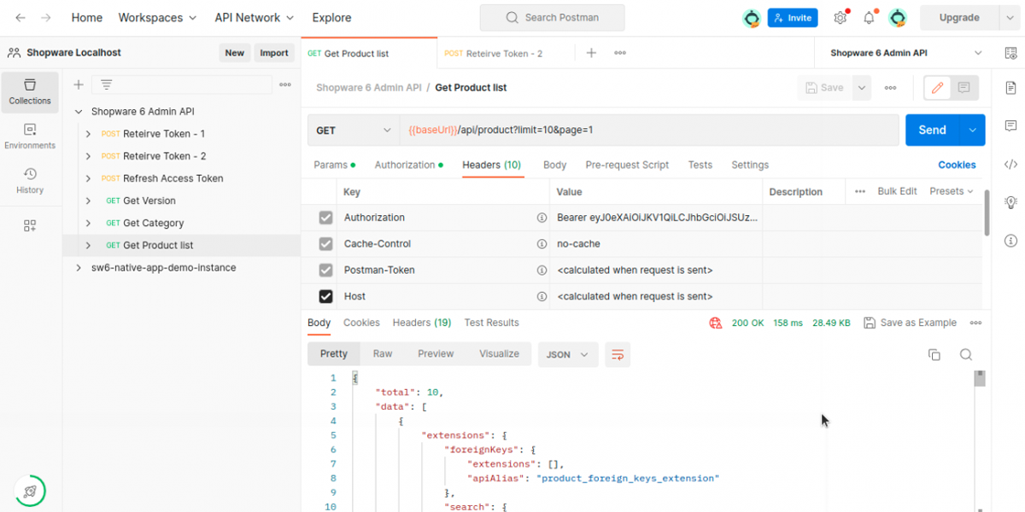The height and width of the screenshot is (512, 1025).
Task: Open Environments in the sidebar
Action: (x=30, y=137)
